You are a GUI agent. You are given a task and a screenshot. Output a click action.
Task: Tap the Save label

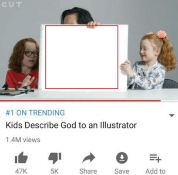point(122,171)
